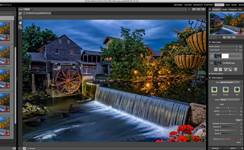Viewport: 244px width, 150px height.
Task: Click the white mask thumbnail of Dynamic Contrast
Action: [x=225, y=56]
